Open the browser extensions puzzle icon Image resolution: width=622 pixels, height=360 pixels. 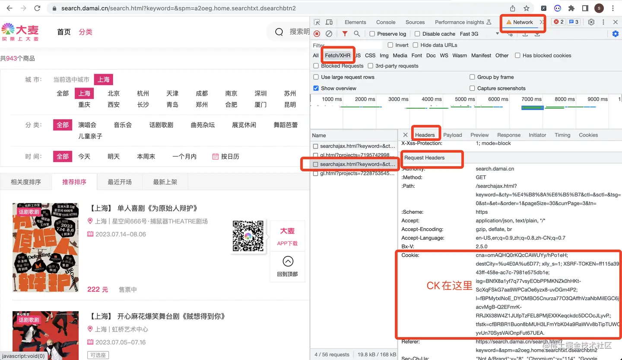571,8
